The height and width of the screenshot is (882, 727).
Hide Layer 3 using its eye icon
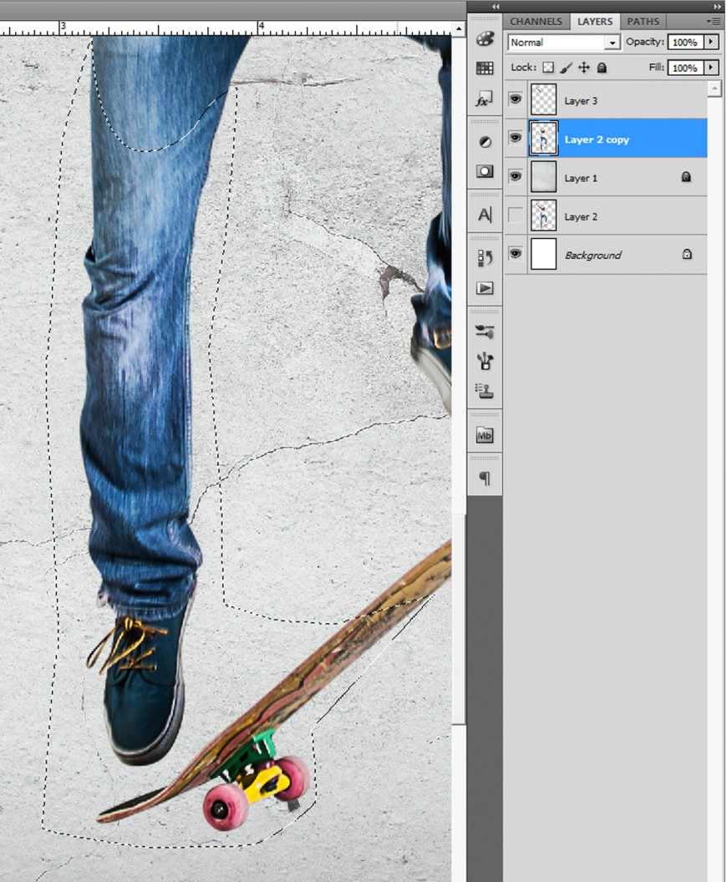coord(515,99)
